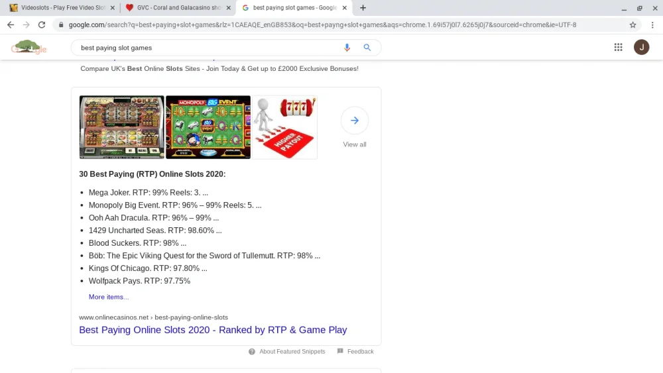Minimize the Chrome window
The width and height of the screenshot is (663, 373).
[x=624, y=8]
